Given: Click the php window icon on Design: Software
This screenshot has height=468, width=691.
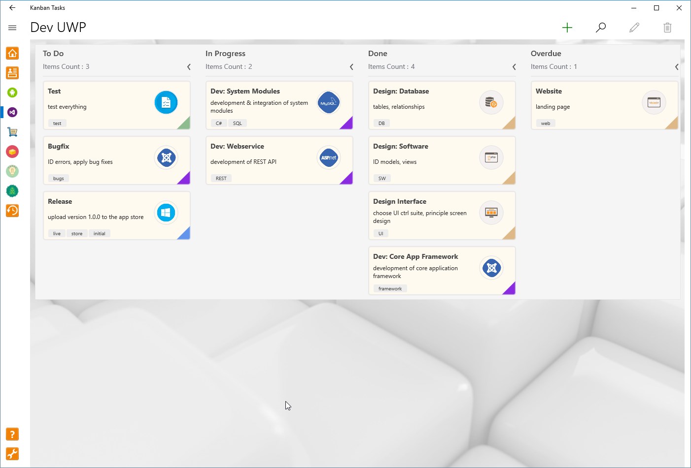Looking at the screenshot, I should 491,157.
